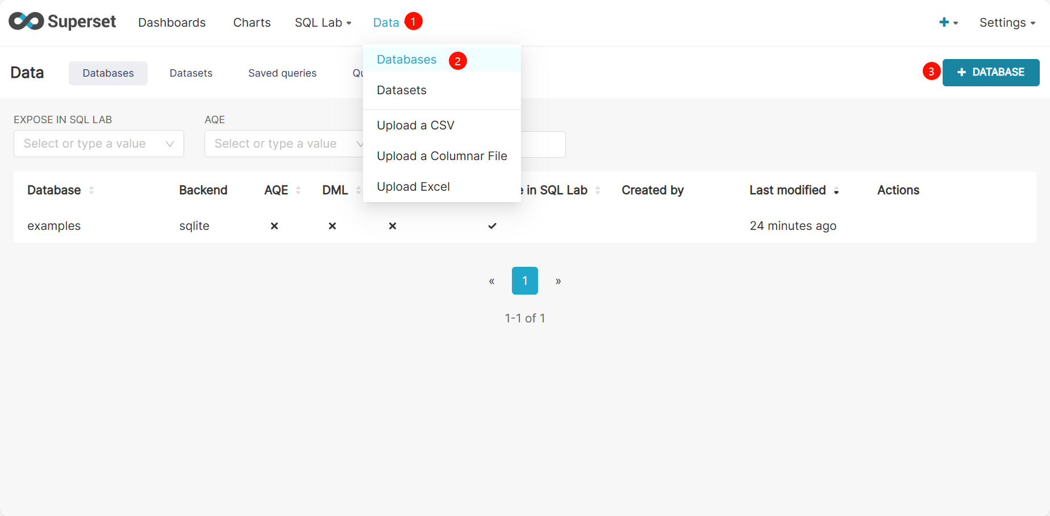Click the sqlite backend cell
This screenshot has height=516, width=1050.
point(194,226)
